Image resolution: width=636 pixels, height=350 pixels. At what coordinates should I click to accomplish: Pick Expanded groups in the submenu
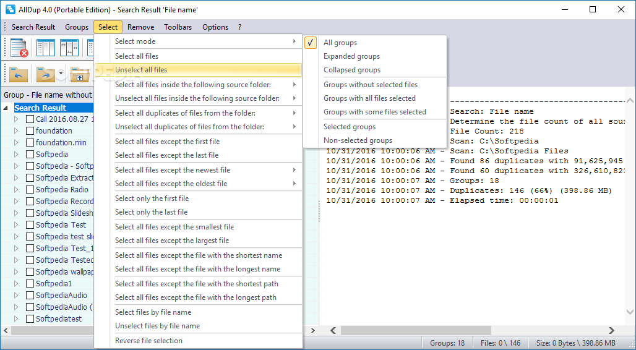pyautogui.click(x=375, y=56)
